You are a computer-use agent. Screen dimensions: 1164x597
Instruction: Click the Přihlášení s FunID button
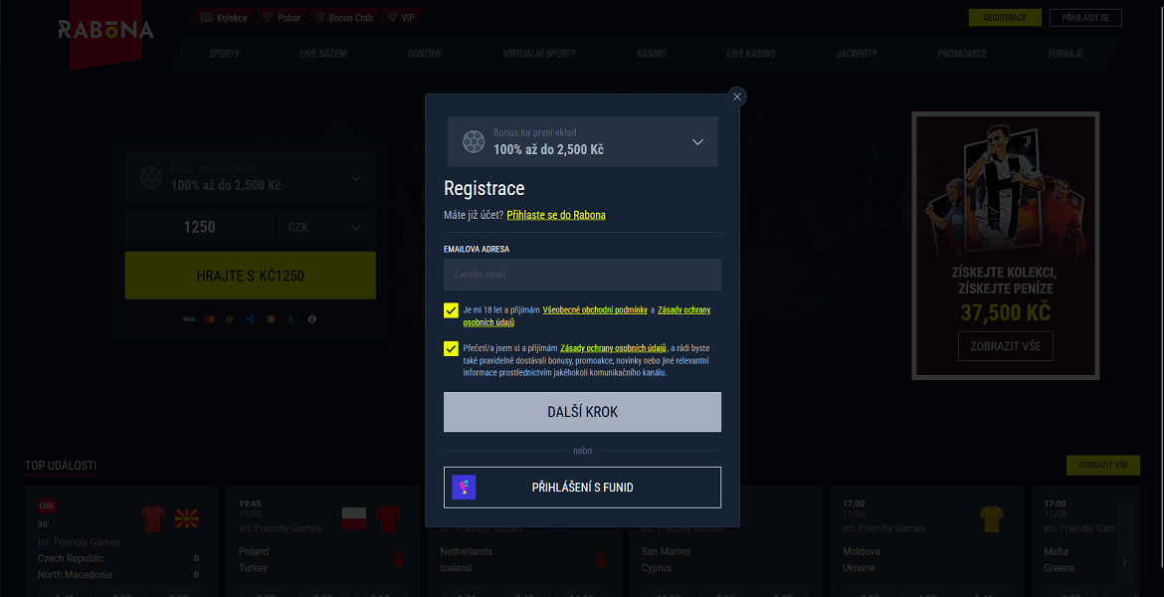(x=582, y=488)
